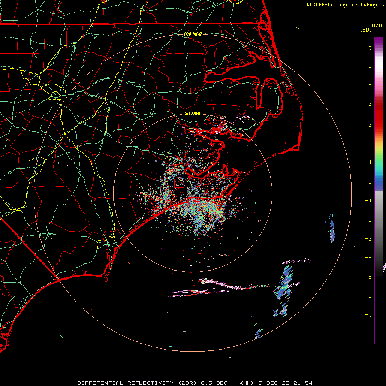Click the DZD color scale title

click(377, 26)
